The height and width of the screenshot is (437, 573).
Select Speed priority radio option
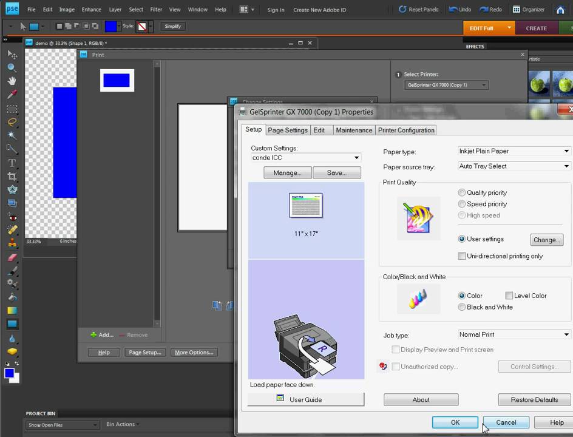462,203
